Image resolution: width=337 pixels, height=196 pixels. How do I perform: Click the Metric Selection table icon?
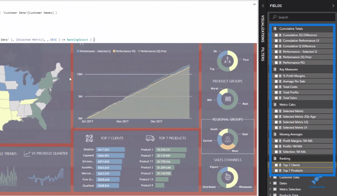pyautogui.click(x=275, y=189)
